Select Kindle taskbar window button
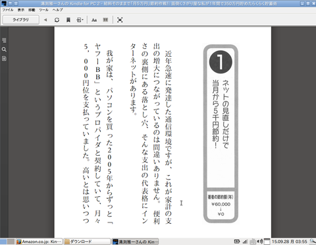316x245 pixels. click(136, 242)
